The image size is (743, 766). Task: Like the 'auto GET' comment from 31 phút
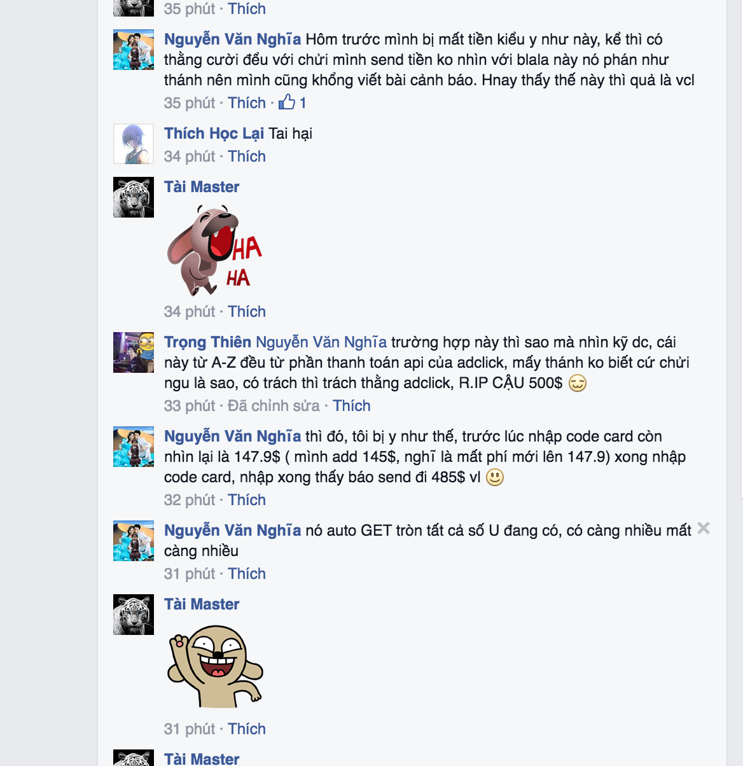pyautogui.click(x=247, y=574)
